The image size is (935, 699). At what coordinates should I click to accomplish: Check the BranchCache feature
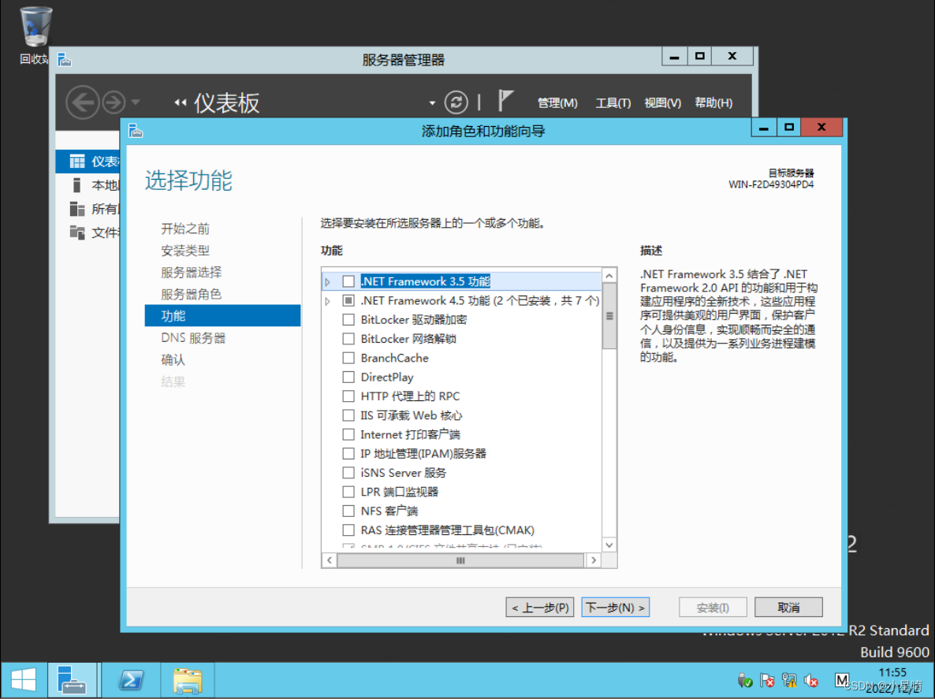pos(348,358)
